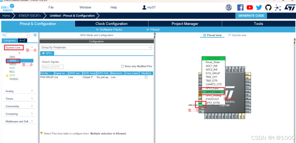
Task: Open the Help menu
Action: 114,7
